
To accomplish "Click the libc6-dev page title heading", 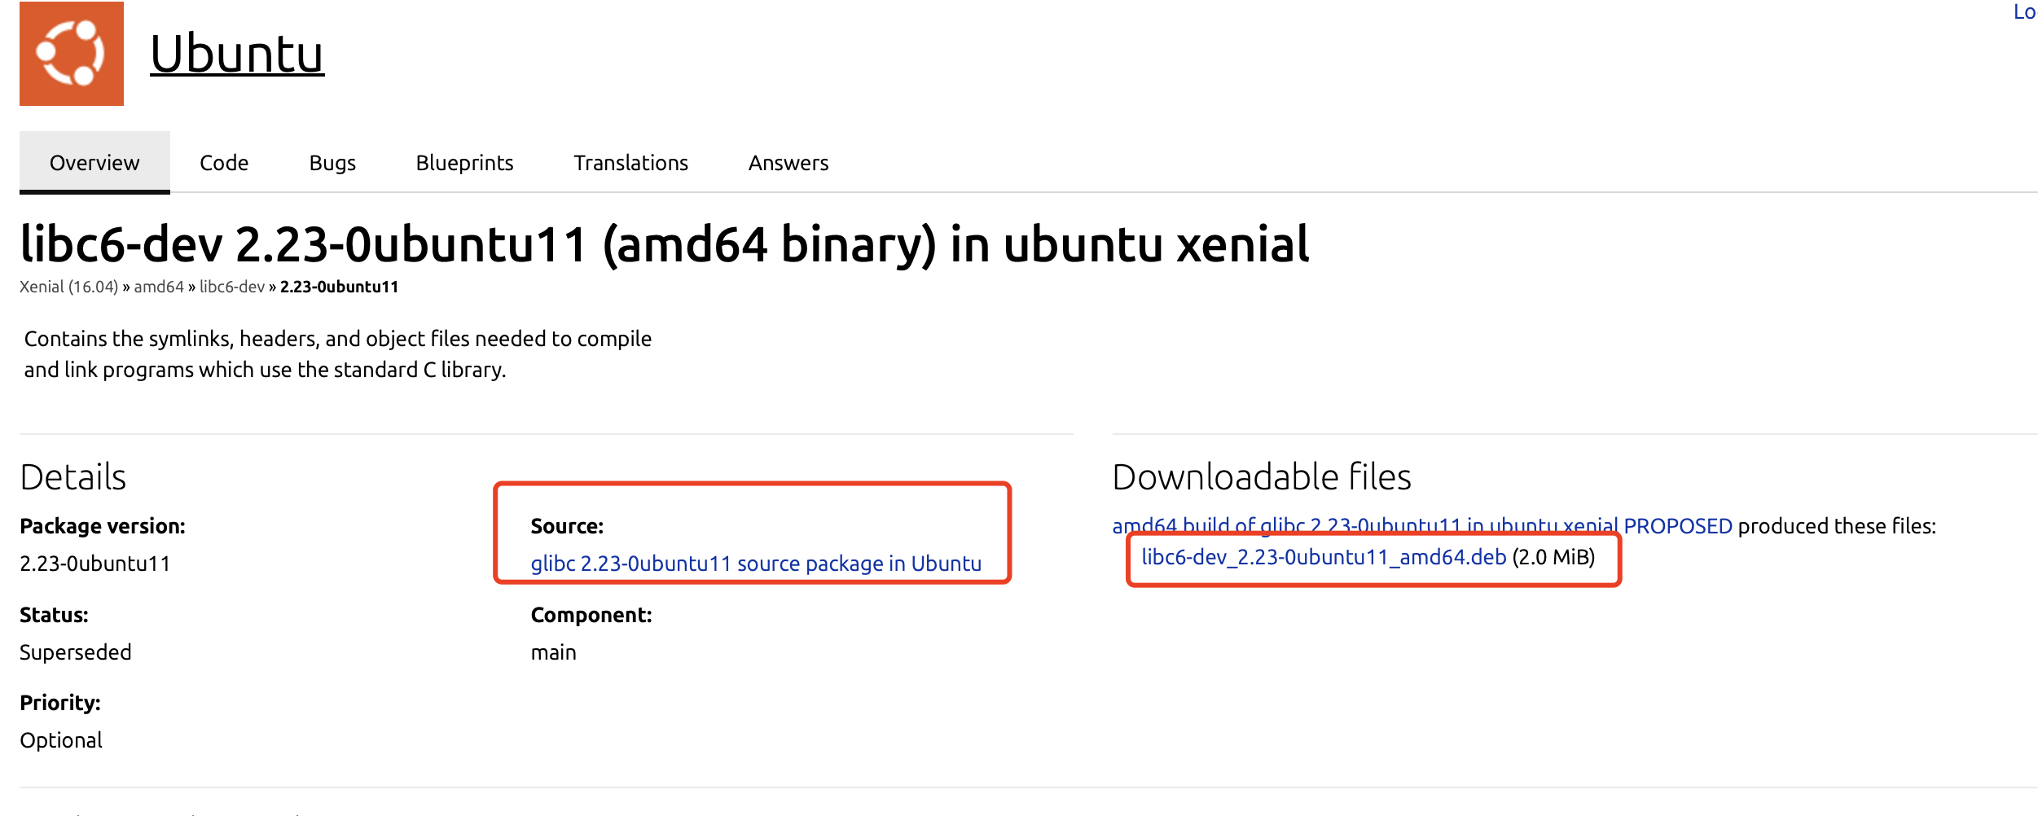I will 664,244.
